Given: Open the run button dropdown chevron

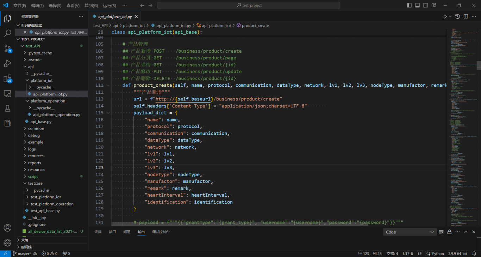Looking at the screenshot, I should [450, 17].
